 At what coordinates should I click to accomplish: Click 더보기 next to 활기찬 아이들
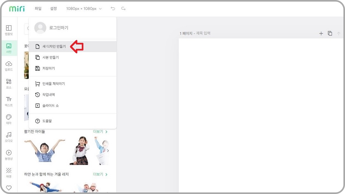(x=100, y=131)
